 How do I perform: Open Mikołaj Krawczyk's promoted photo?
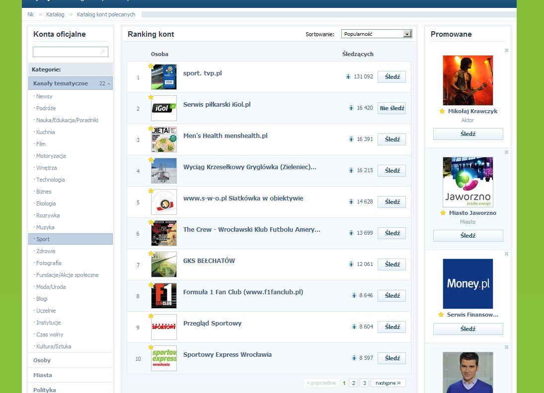pyautogui.click(x=467, y=80)
